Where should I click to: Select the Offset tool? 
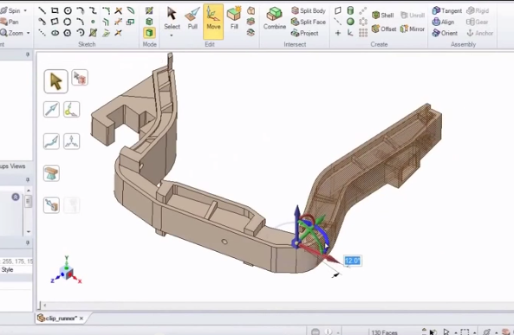(384, 29)
